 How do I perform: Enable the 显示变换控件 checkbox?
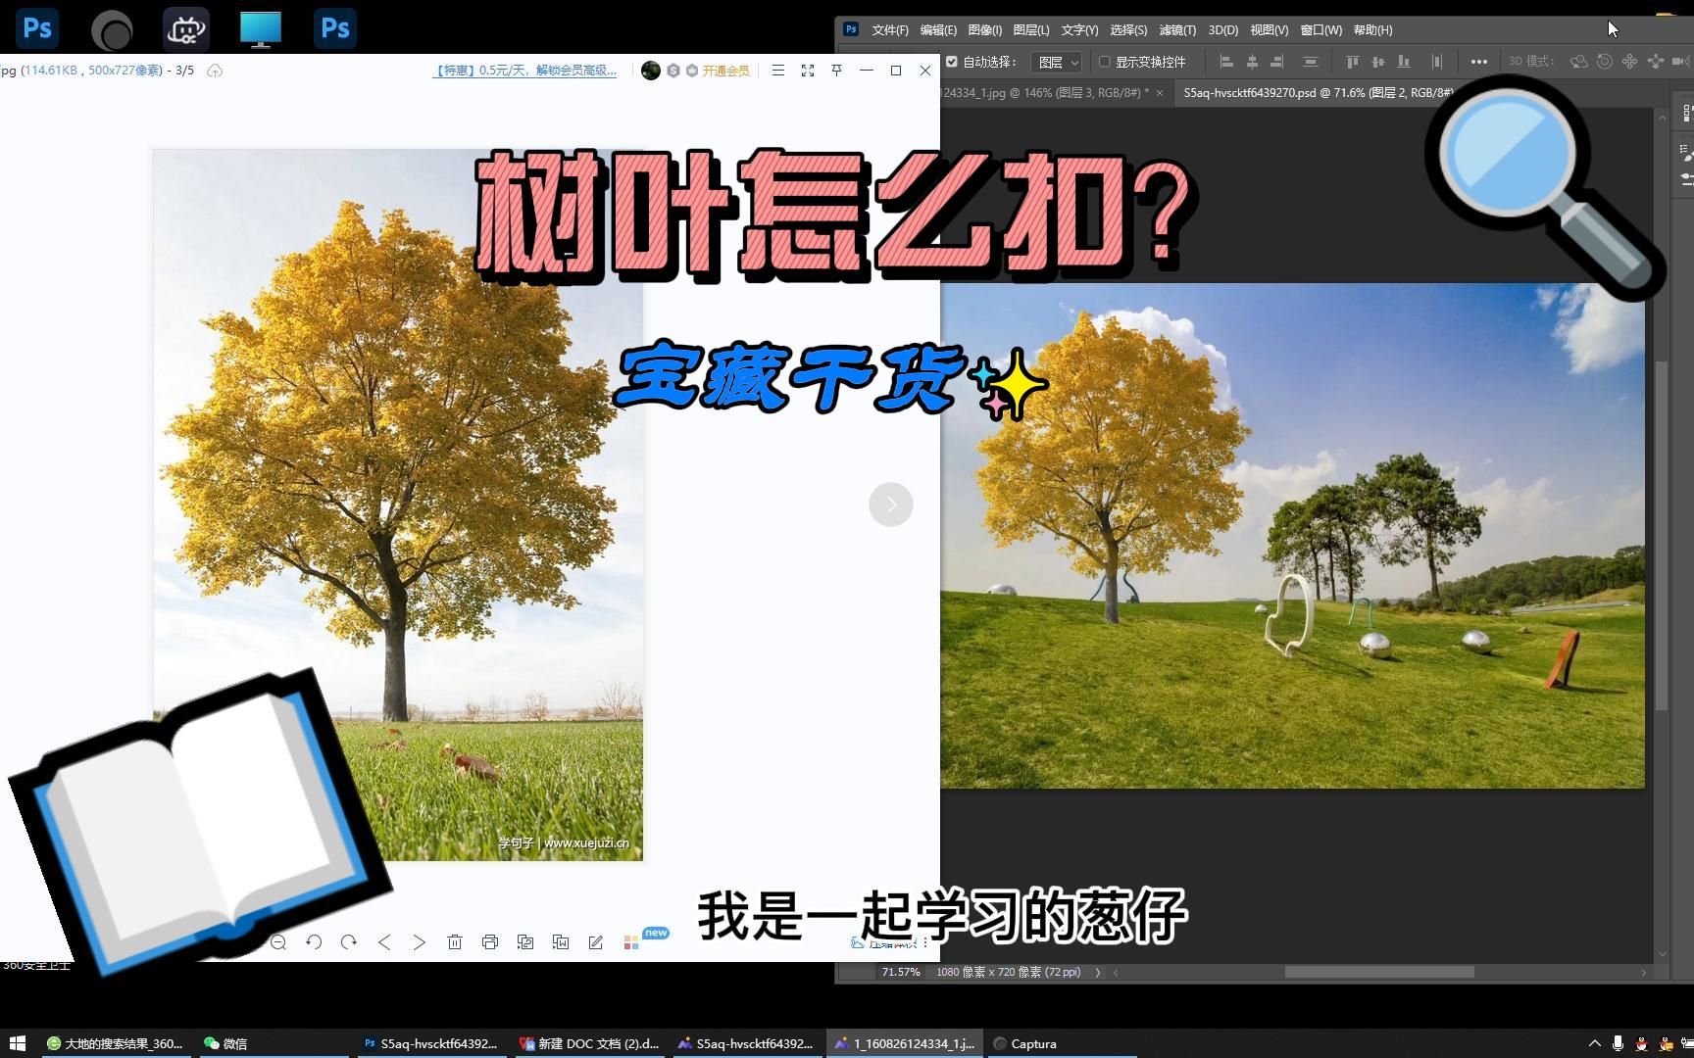tap(1104, 62)
